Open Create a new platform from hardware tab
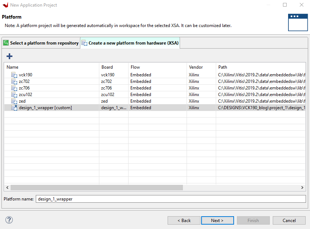 point(130,43)
